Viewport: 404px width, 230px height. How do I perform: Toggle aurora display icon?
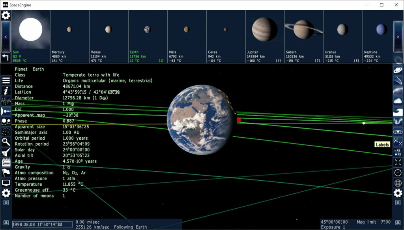pos(398,121)
